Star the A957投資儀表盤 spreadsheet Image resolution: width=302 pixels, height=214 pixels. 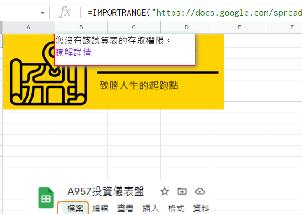coord(164,191)
